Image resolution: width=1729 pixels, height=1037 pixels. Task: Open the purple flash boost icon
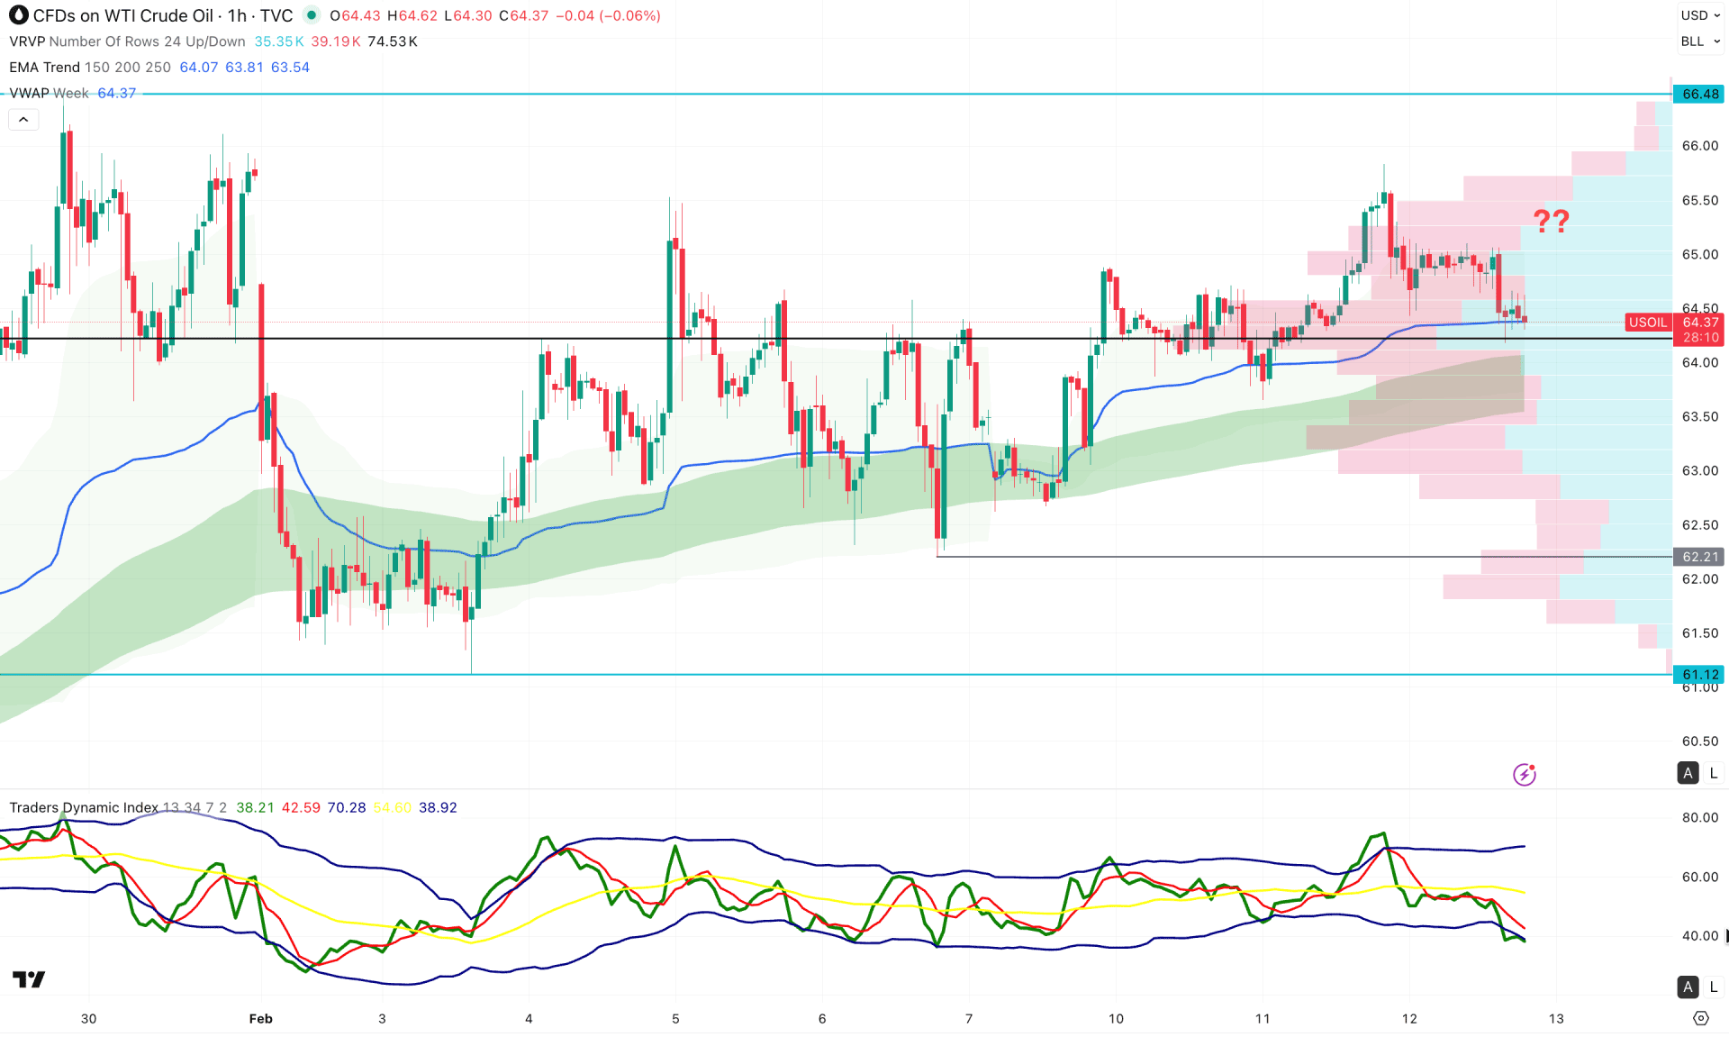(1524, 774)
